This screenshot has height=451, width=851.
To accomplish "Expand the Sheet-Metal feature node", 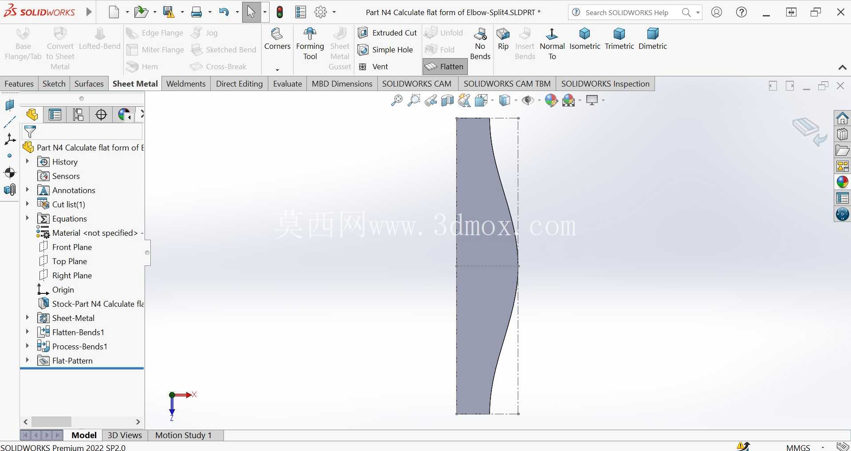I will click(27, 317).
